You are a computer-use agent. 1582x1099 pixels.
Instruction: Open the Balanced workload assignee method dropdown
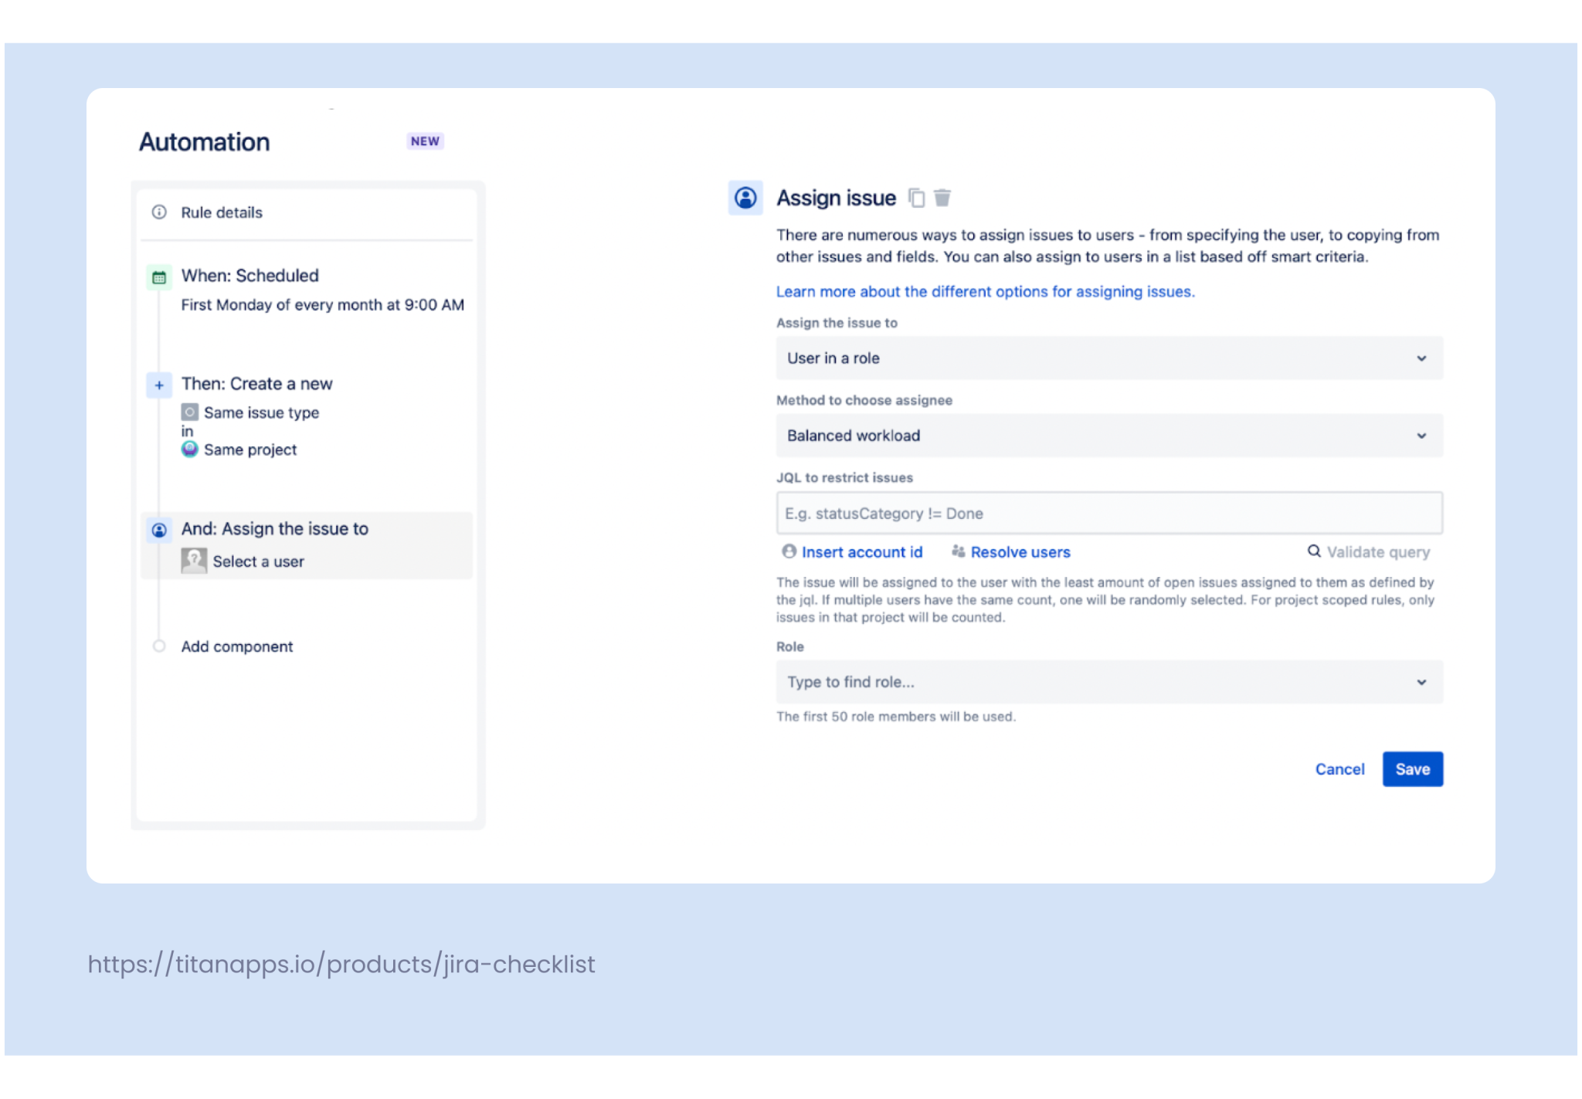click(1108, 435)
